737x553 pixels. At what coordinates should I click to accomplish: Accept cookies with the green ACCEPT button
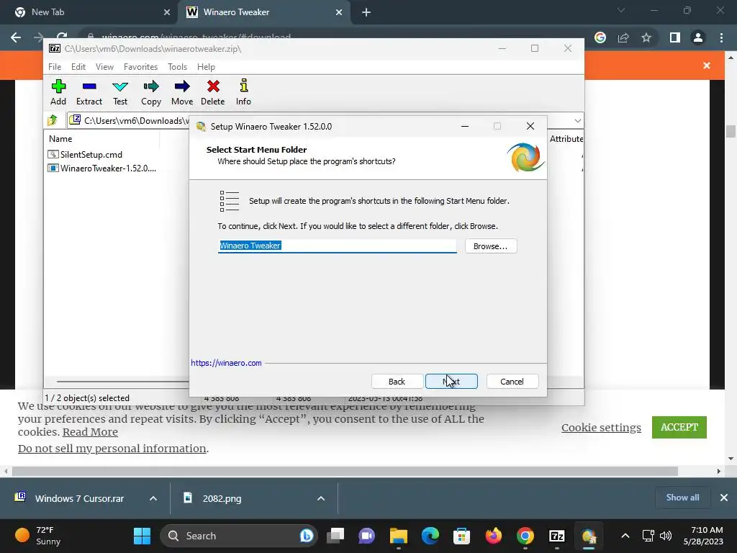tap(679, 427)
